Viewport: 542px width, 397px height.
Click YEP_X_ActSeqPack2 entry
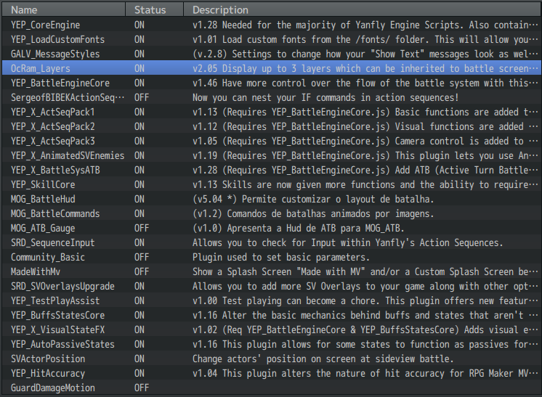point(52,126)
